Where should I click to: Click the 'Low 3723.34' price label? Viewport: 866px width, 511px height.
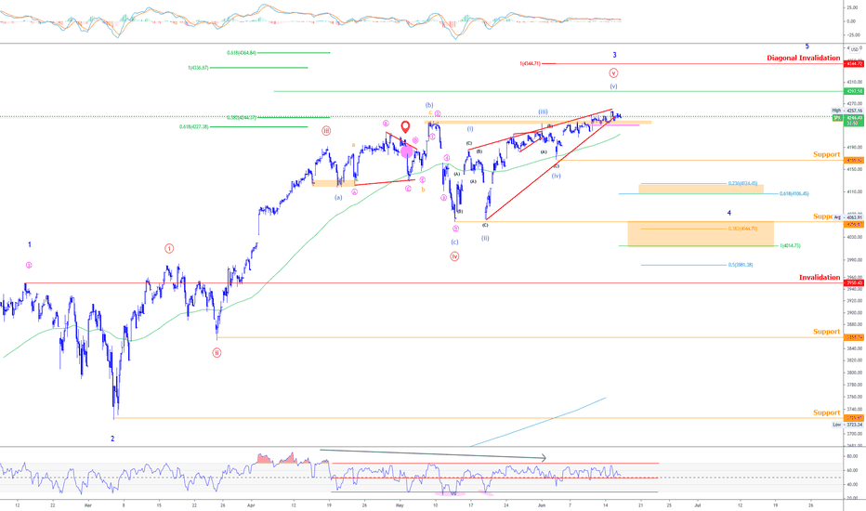click(x=847, y=425)
